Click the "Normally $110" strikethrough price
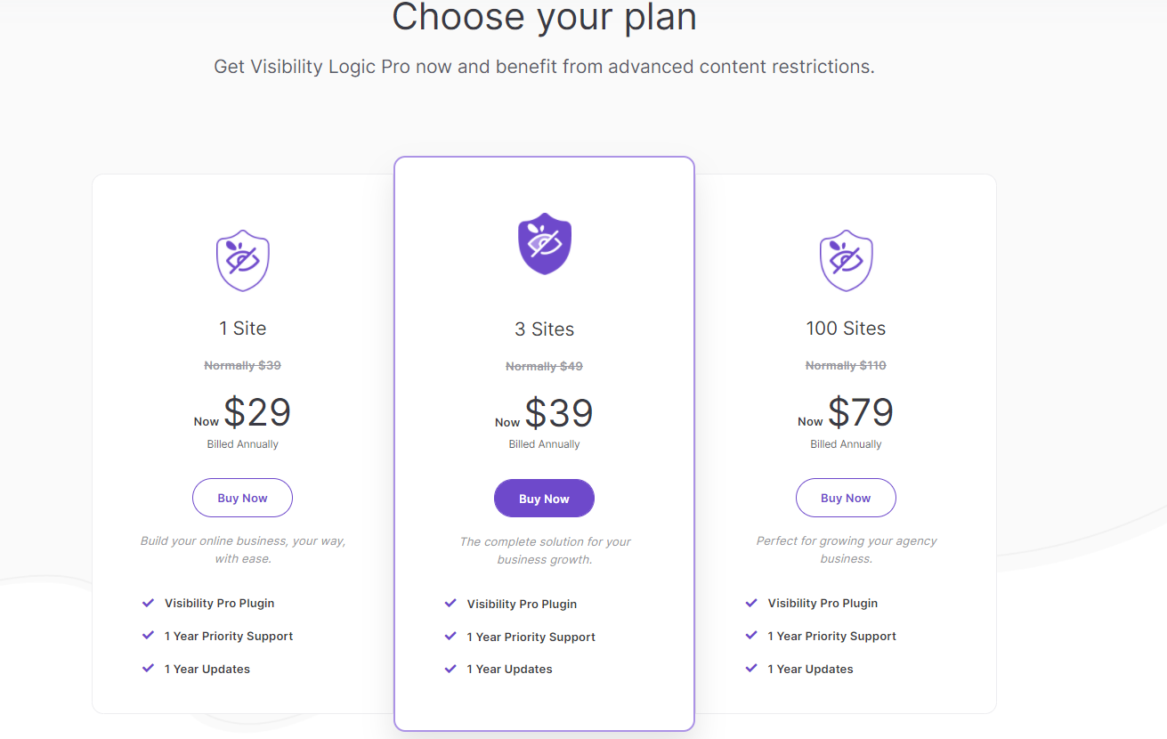Screen dimensions: 1167x739 click(846, 365)
